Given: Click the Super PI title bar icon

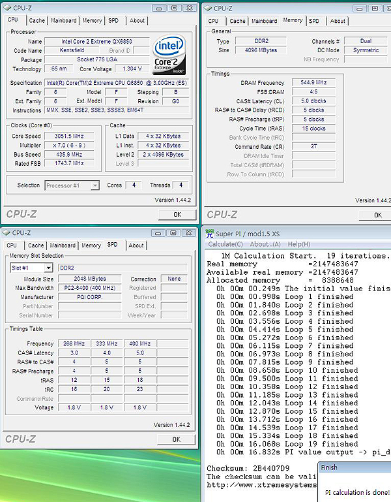Looking at the screenshot, I should [x=210, y=234].
